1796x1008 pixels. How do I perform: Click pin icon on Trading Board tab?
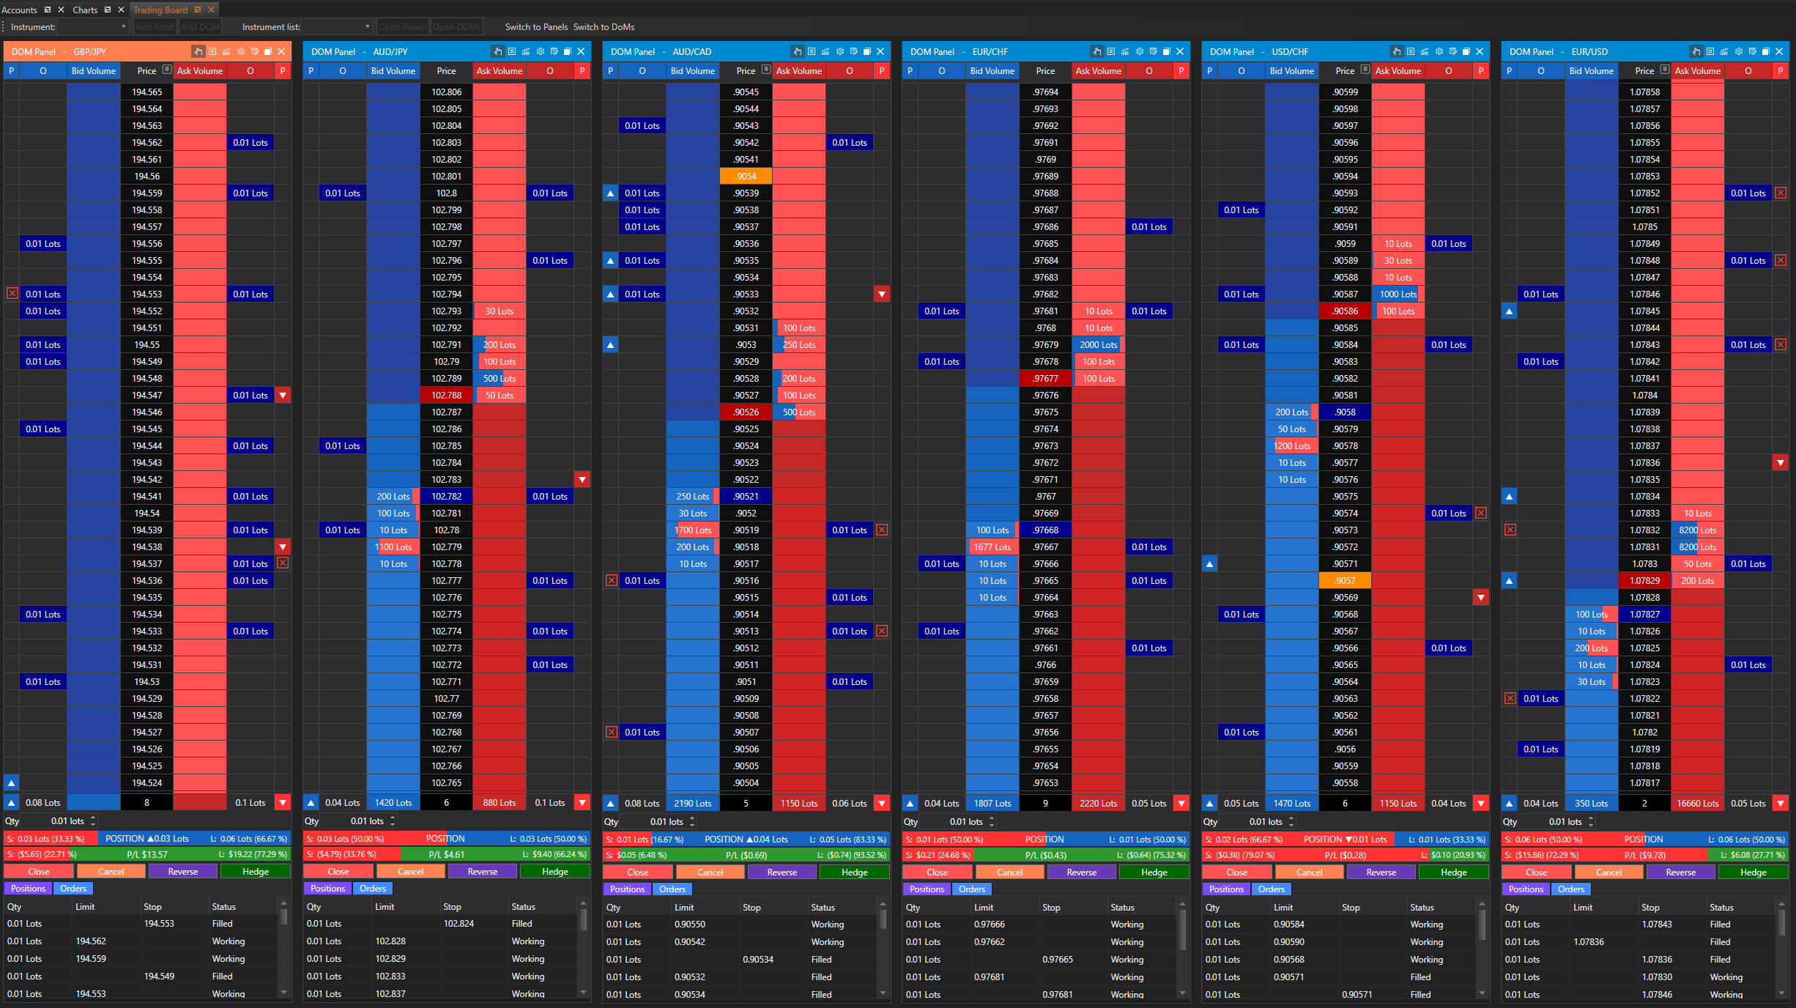(x=198, y=10)
